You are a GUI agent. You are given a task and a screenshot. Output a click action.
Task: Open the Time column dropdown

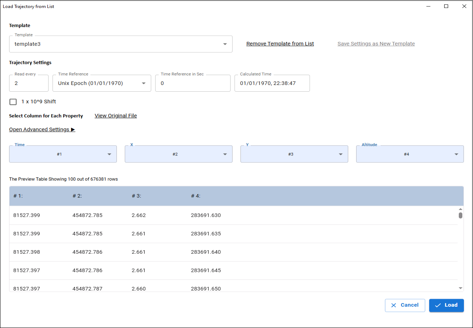63,154
